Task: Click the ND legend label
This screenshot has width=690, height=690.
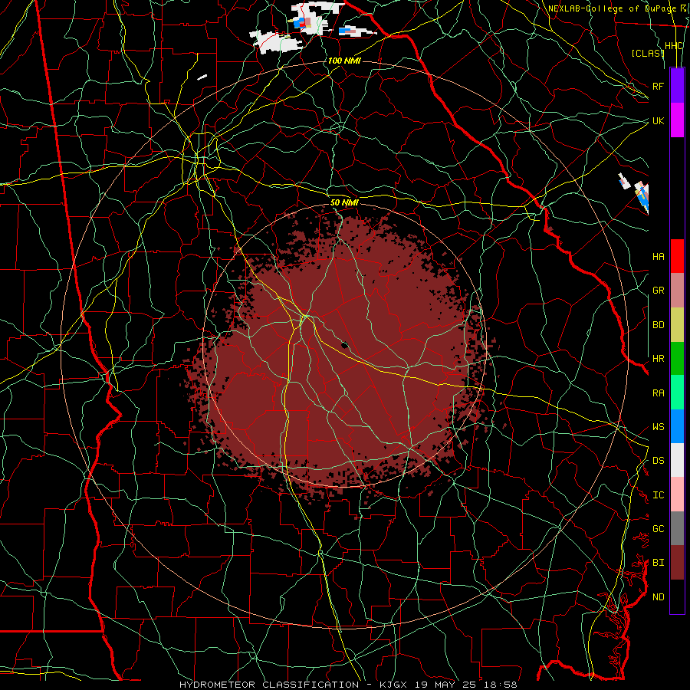Action: [x=658, y=596]
